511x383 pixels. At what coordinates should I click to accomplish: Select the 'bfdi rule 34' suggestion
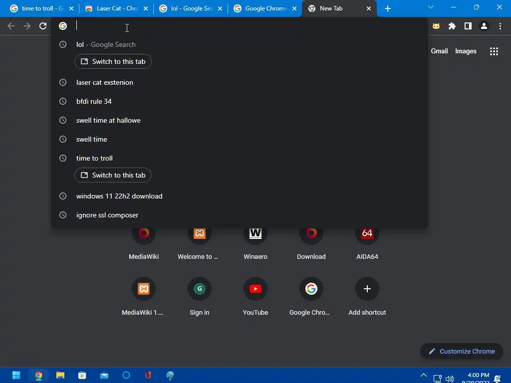[x=240, y=101]
